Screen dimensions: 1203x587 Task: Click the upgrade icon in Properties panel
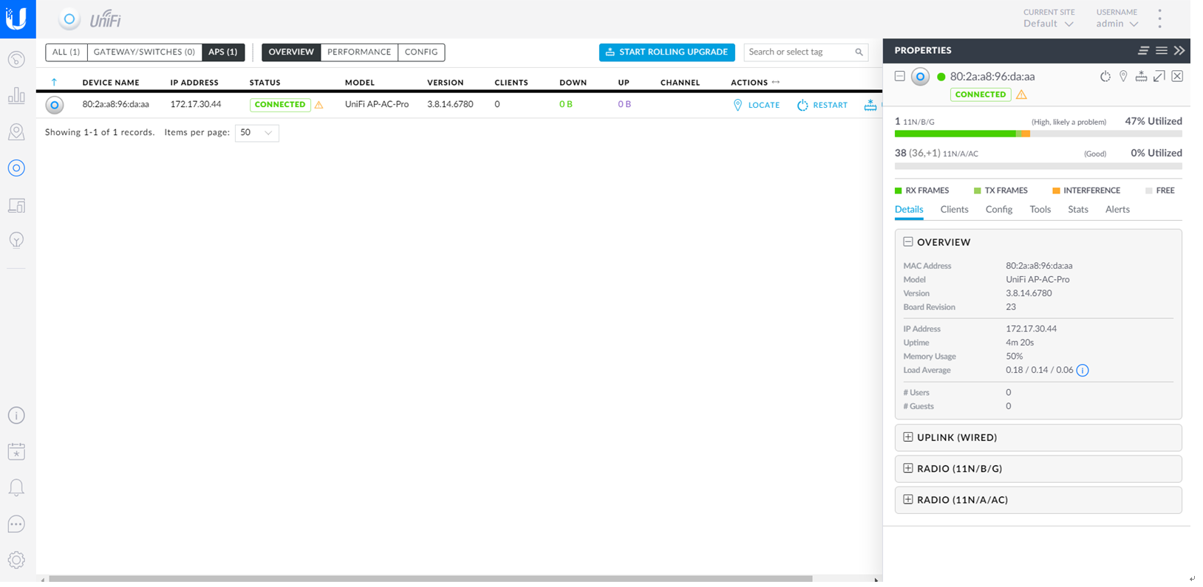tap(1141, 77)
